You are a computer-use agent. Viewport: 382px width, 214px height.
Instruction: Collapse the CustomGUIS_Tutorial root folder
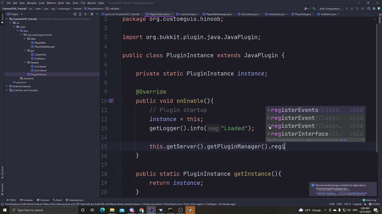[x=7, y=19]
